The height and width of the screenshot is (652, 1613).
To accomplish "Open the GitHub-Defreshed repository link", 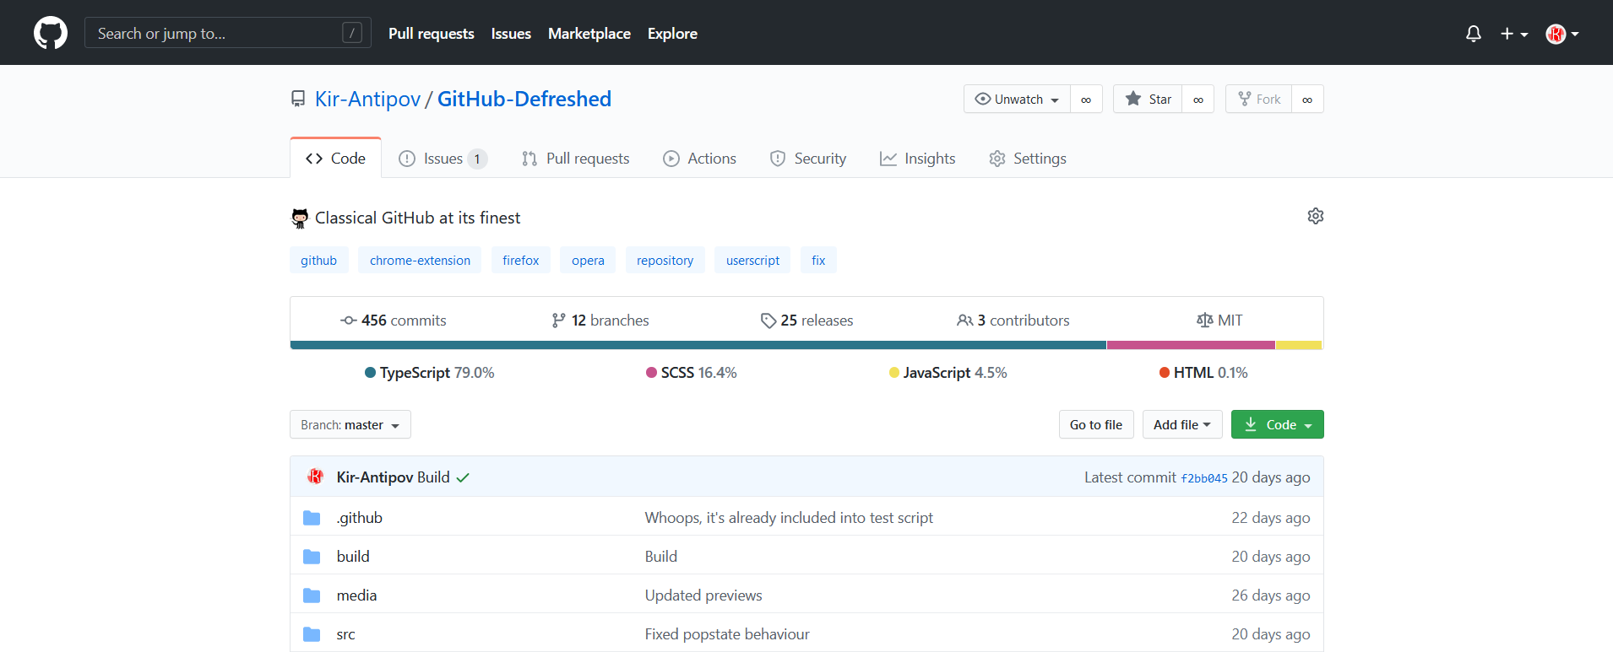I will pos(524,99).
